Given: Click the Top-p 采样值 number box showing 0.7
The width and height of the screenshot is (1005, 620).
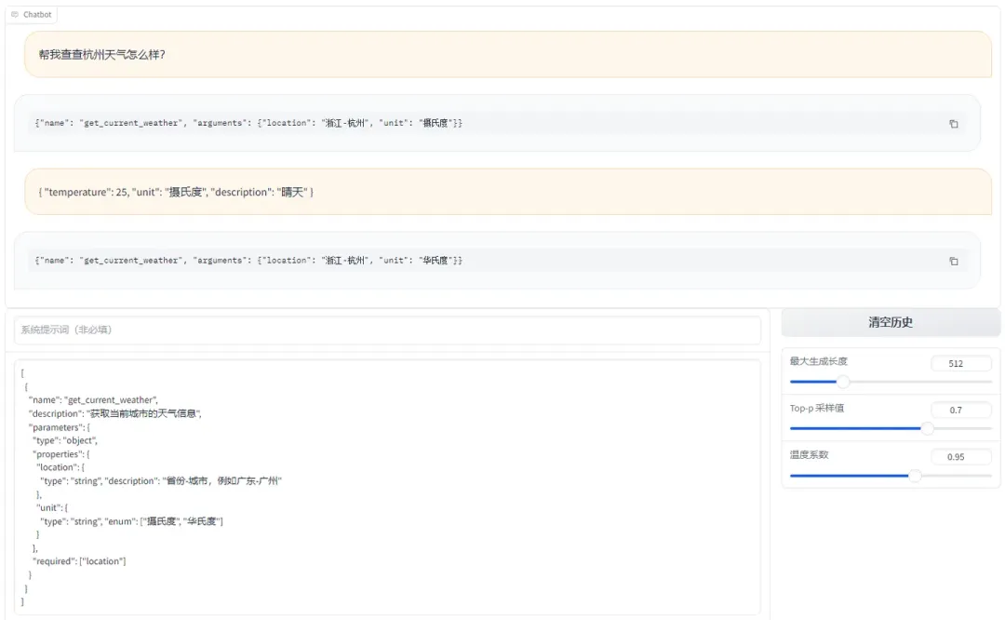Looking at the screenshot, I should (x=960, y=410).
